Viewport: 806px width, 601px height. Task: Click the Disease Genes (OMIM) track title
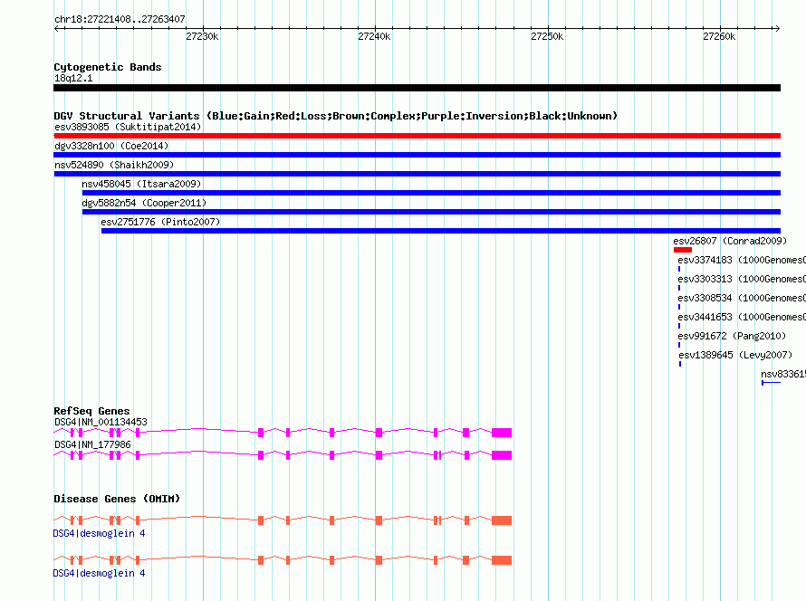coord(117,499)
